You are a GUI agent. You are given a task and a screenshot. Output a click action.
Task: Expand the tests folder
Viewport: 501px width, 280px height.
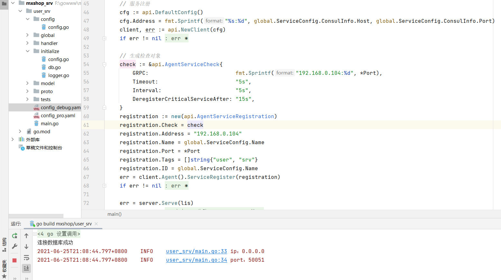(28, 99)
